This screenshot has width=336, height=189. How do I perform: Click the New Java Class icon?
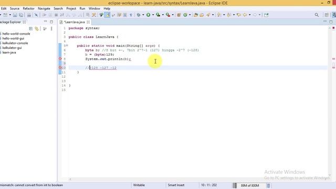click(185, 15)
